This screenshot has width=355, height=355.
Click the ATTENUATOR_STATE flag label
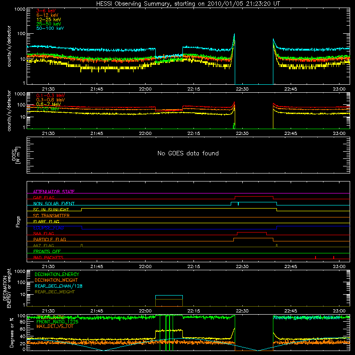click(x=54, y=192)
